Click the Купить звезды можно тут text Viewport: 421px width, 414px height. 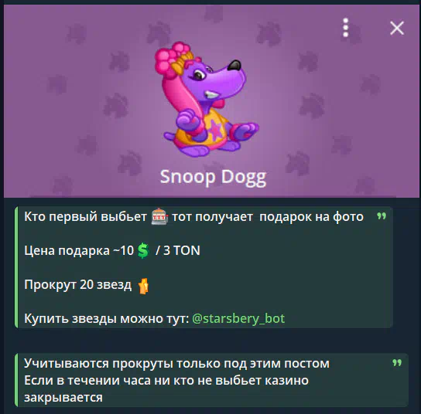coord(107,318)
